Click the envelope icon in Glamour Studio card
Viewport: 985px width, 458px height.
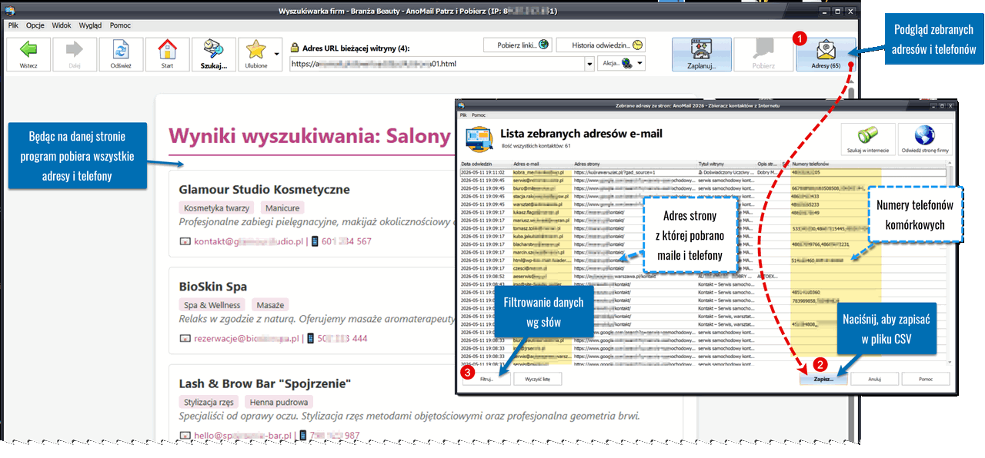pos(185,241)
